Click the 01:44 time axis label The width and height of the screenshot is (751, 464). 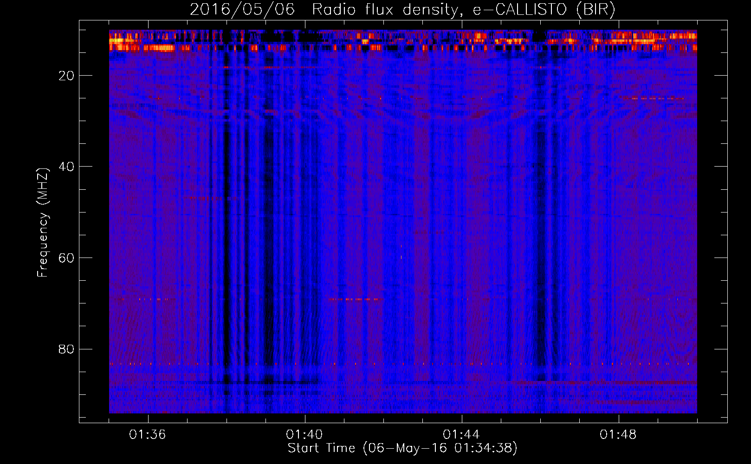click(461, 435)
